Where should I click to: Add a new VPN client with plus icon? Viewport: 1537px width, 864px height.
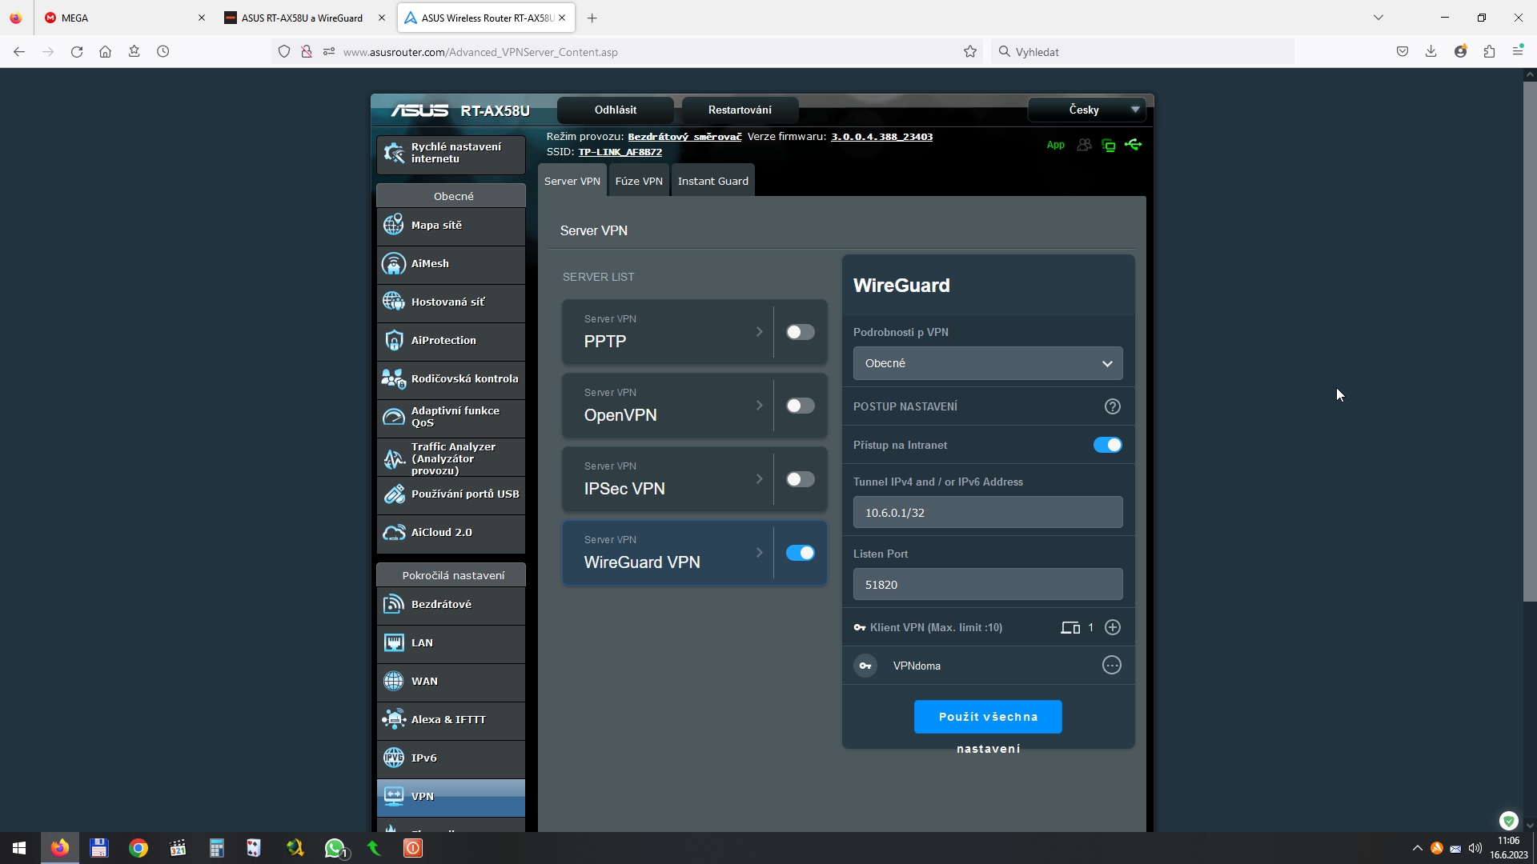[1112, 627]
